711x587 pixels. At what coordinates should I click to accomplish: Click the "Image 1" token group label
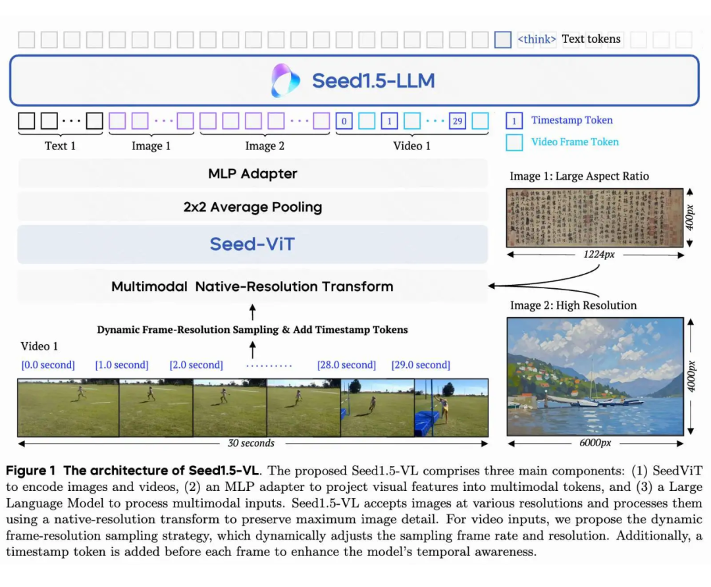(x=151, y=146)
